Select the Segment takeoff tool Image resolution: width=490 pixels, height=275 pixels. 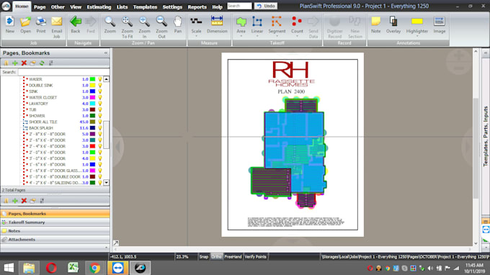coord(277,25)
